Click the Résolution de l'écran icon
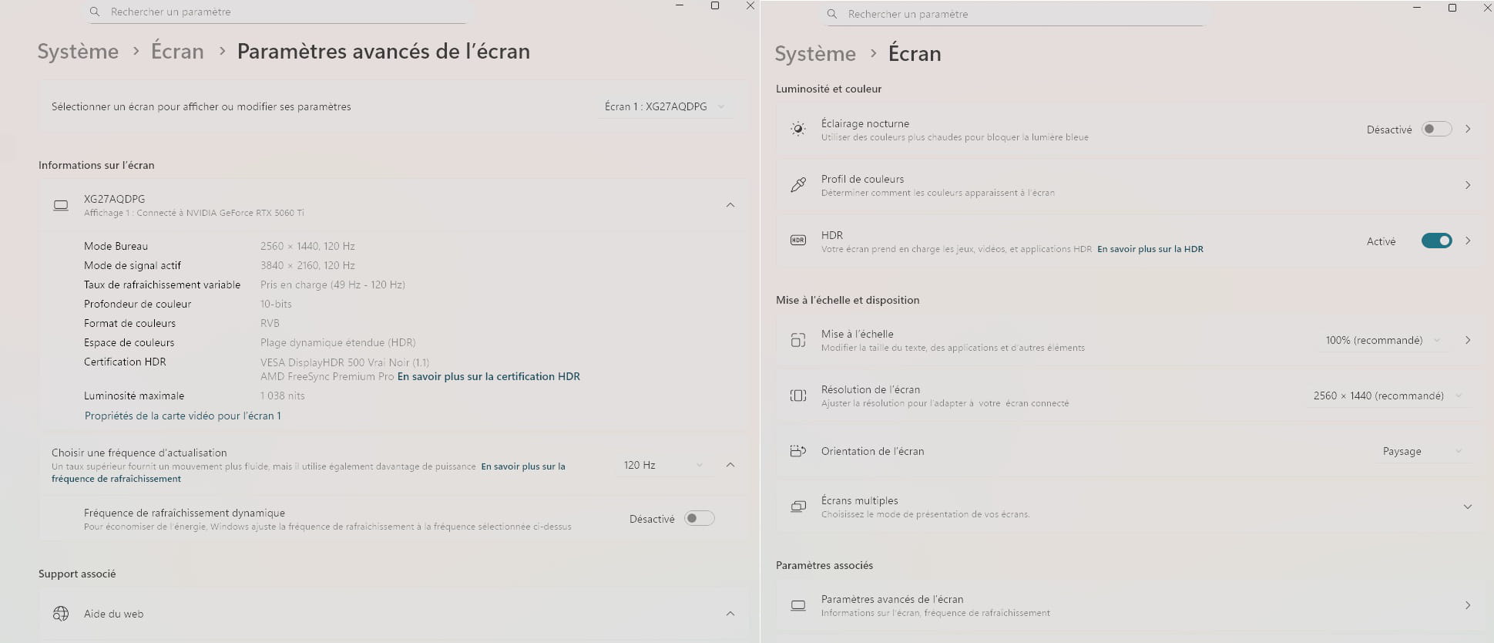The image size is (1494, 643). coord(798,396)
